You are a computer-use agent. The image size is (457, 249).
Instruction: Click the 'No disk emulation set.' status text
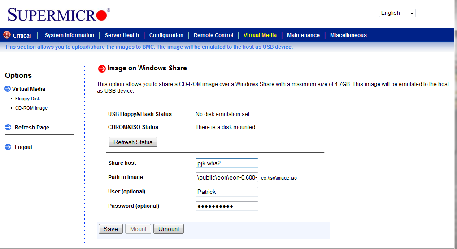coord(223,114)
